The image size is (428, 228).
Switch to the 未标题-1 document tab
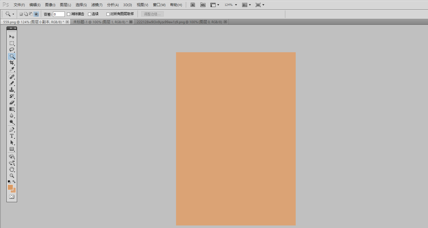(x=100, y=22)
